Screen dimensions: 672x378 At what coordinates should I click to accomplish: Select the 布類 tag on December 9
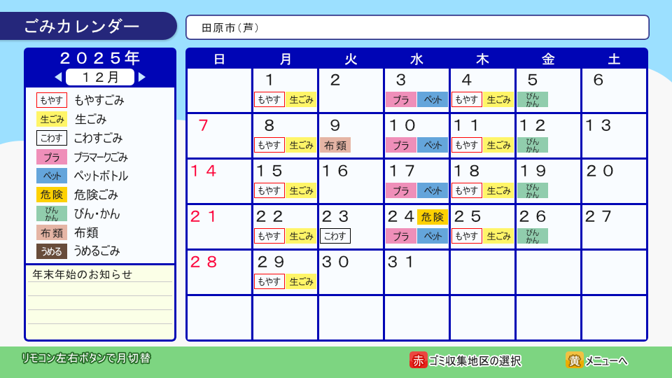pos(335,145)
